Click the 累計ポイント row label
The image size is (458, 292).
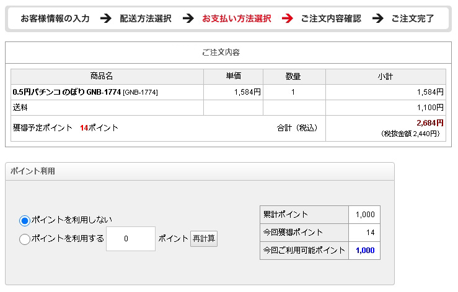point(285,215)
